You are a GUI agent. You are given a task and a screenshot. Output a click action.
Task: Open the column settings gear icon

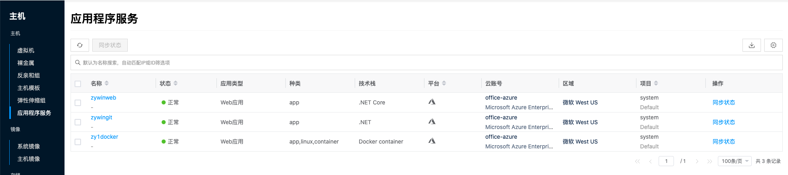click(x=773, y=45)
